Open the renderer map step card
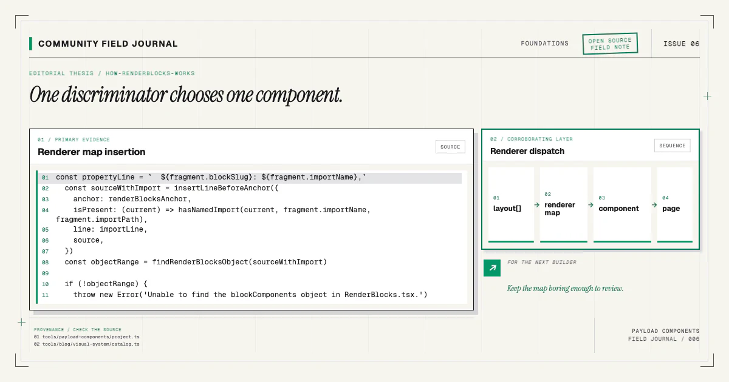This screenshot has width=729, height=382. (x=564, y=205)
